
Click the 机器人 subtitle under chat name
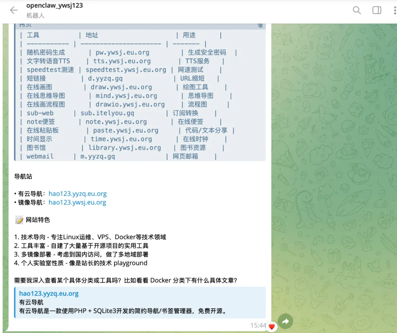(x=35, y=16)
